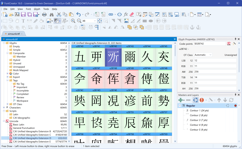
Task: Click the Union contours icon
Action: coord(130,27)
